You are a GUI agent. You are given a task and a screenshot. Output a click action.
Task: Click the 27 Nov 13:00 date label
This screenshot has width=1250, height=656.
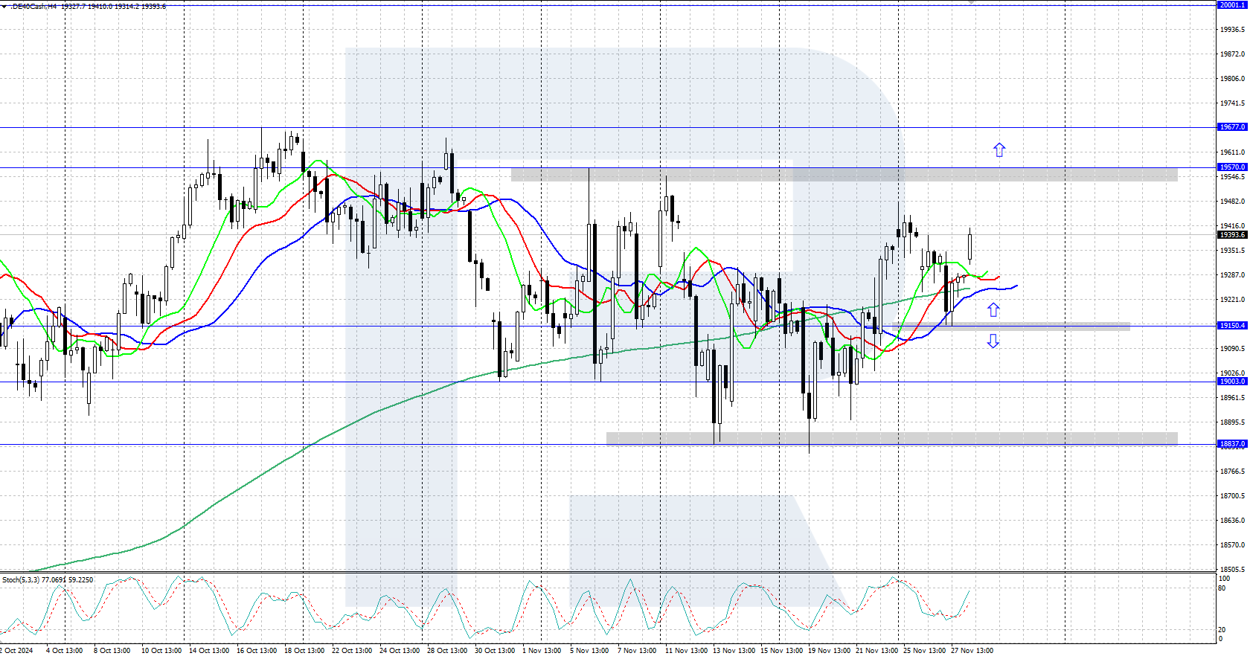[972, 651]
